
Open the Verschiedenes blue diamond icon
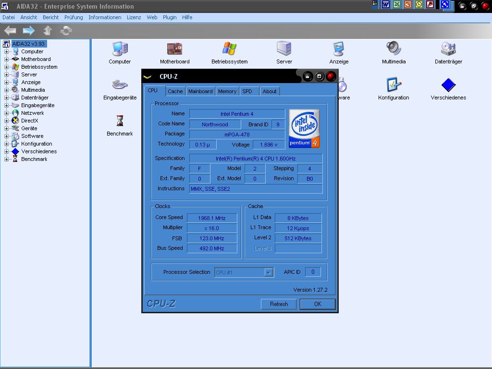448,85
